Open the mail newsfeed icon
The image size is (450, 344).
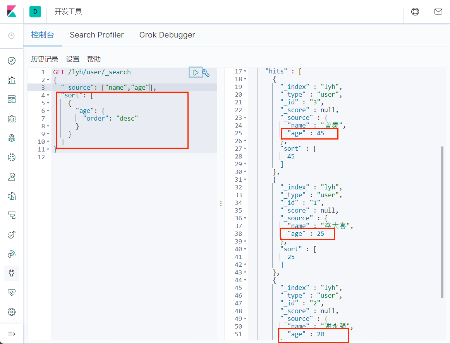pyautogui.click(x=438, y=12)
